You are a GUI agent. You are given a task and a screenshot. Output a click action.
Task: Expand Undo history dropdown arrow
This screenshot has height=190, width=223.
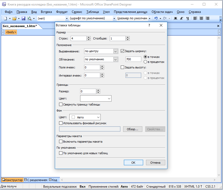point(160,18)
